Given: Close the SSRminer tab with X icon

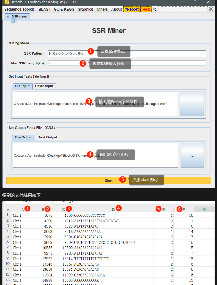Looking at the screenshot, I should [8, 16].
